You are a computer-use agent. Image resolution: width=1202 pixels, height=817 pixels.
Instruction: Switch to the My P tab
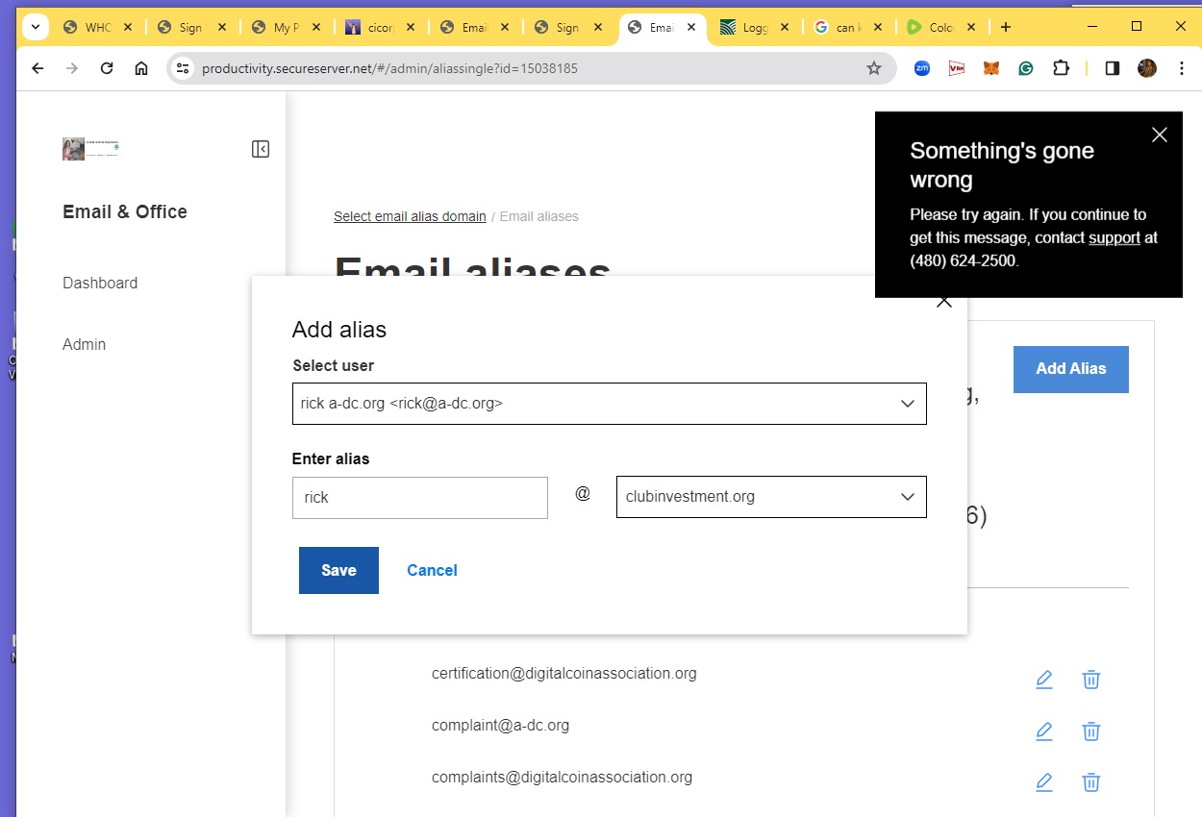tap(287, 27)
